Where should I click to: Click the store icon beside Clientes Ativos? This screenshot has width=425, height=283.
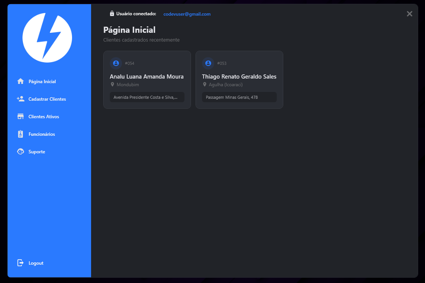click(21, 116)
